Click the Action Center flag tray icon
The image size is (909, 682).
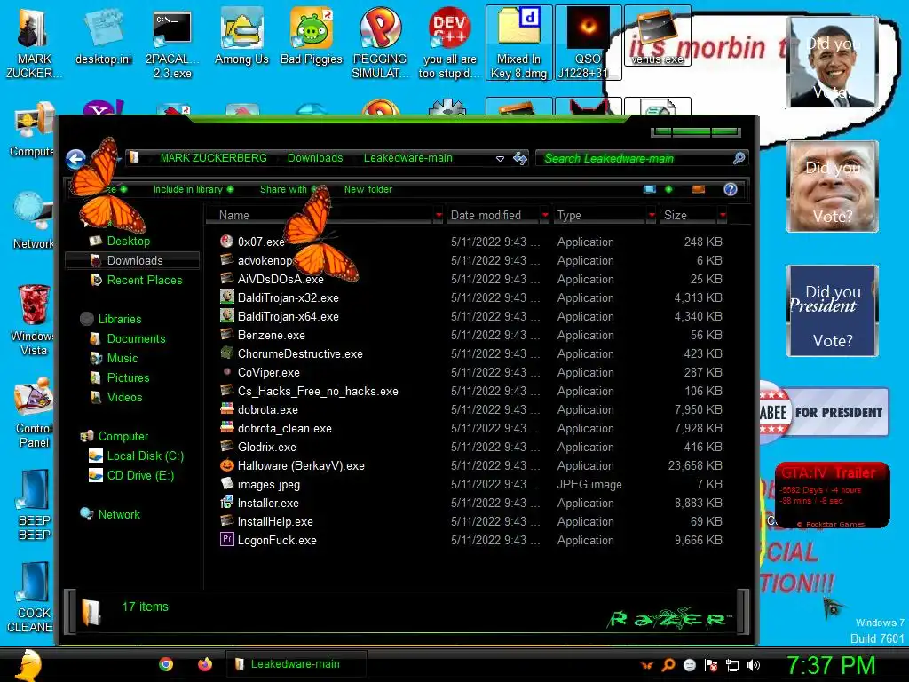[711, 665]
